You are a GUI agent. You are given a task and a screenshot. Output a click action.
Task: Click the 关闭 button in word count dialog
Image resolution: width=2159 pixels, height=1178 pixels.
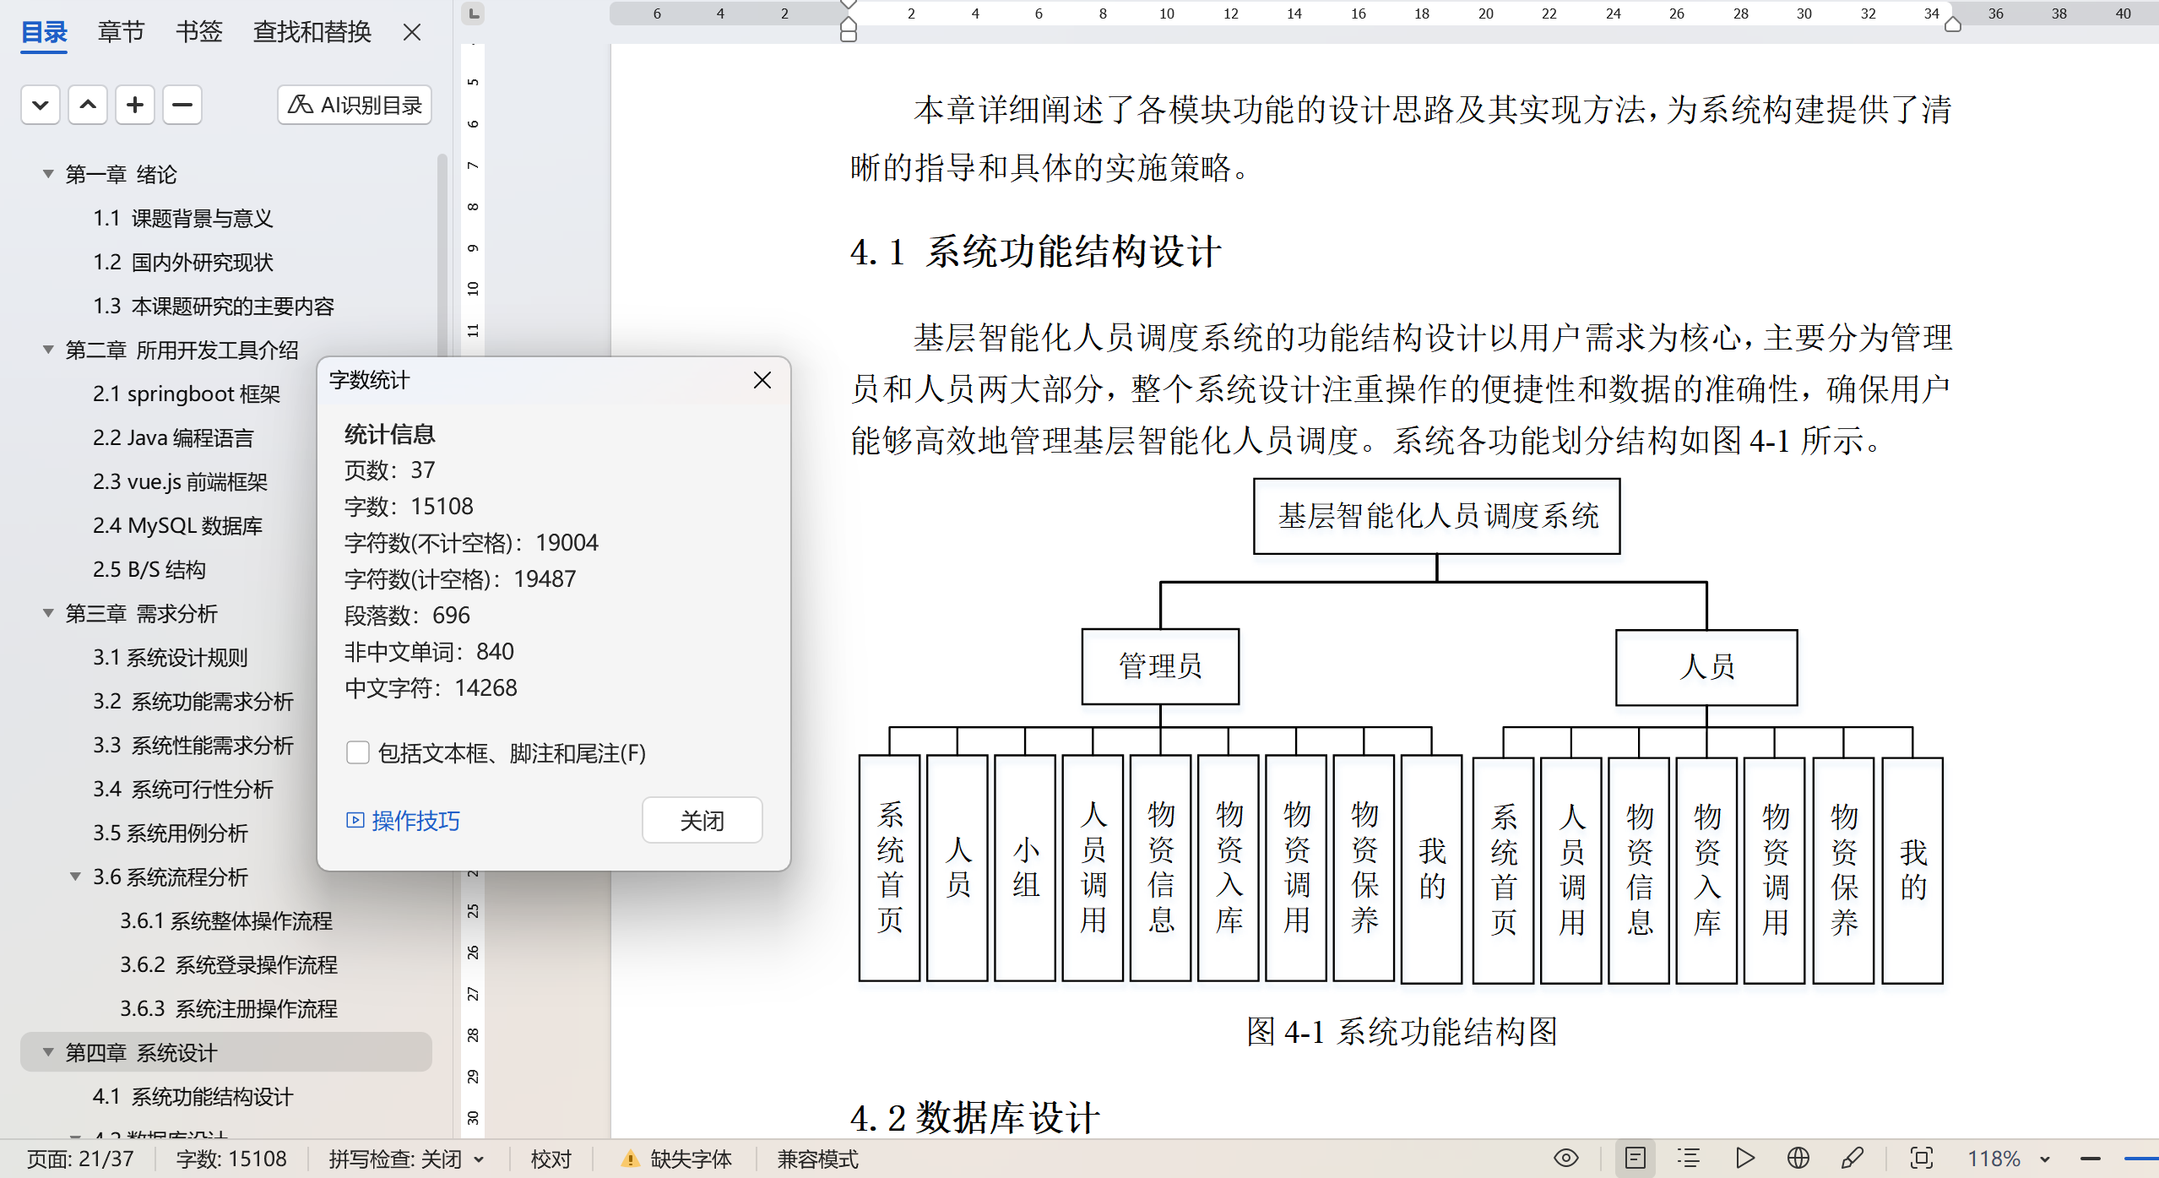(702, 820)
